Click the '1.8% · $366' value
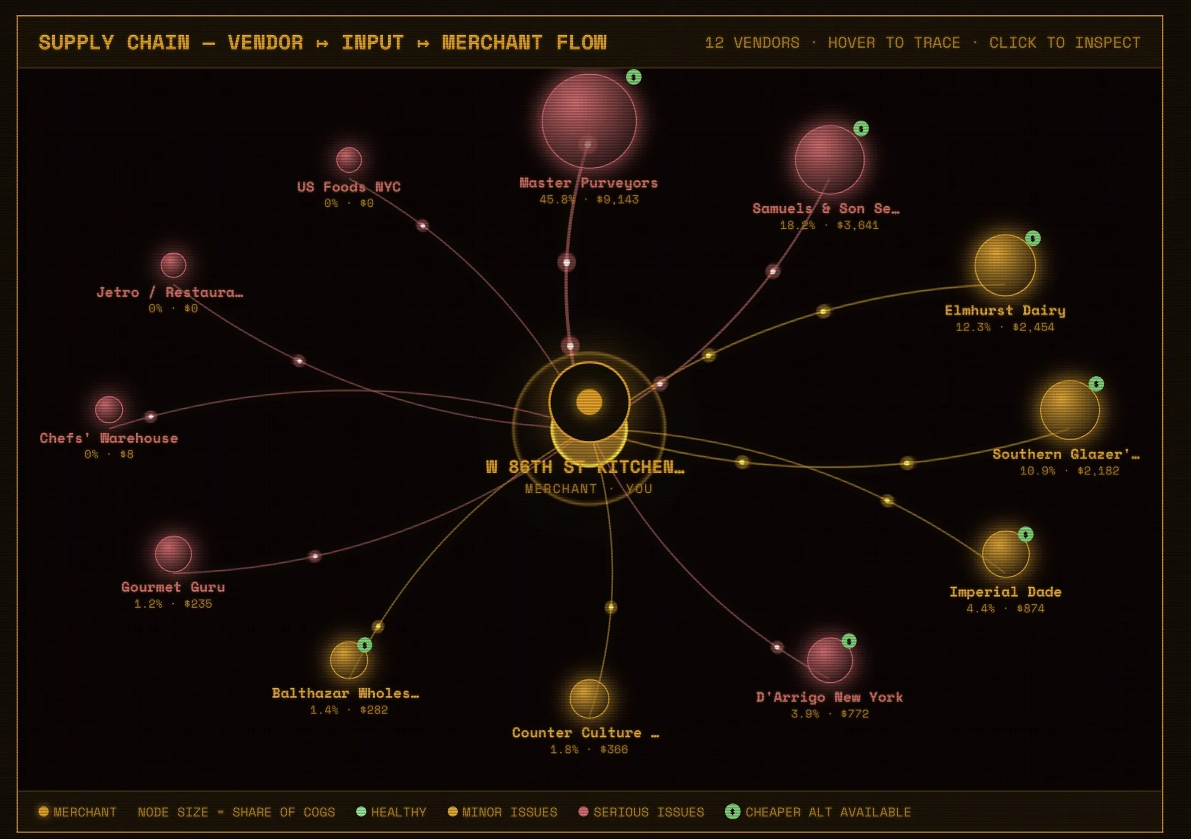1191x839 pixels. point(589,750)
